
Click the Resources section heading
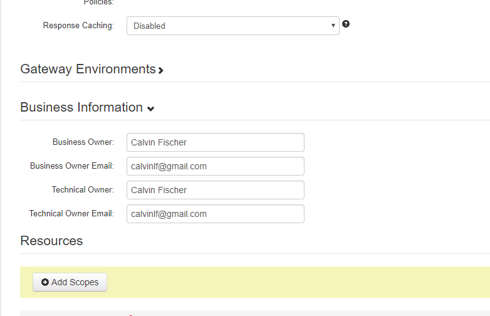click(x=51, y=241)
